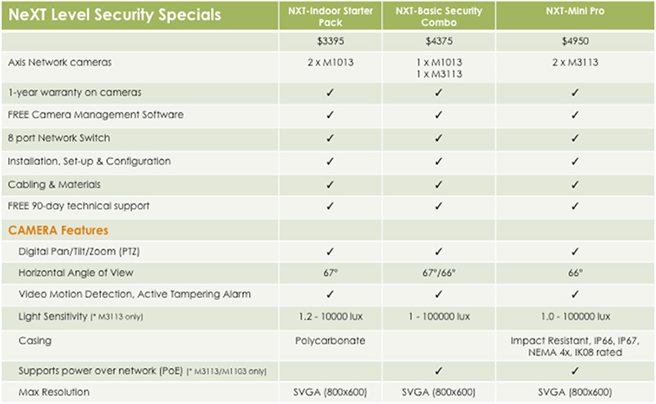Viewport: 656px width, 404px height.
Task: Click the 1-year warranty checkmark under Starter Pack
Action: pyautogui.click(x=330, y=93)
